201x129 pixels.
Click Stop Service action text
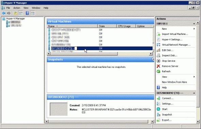169,61
